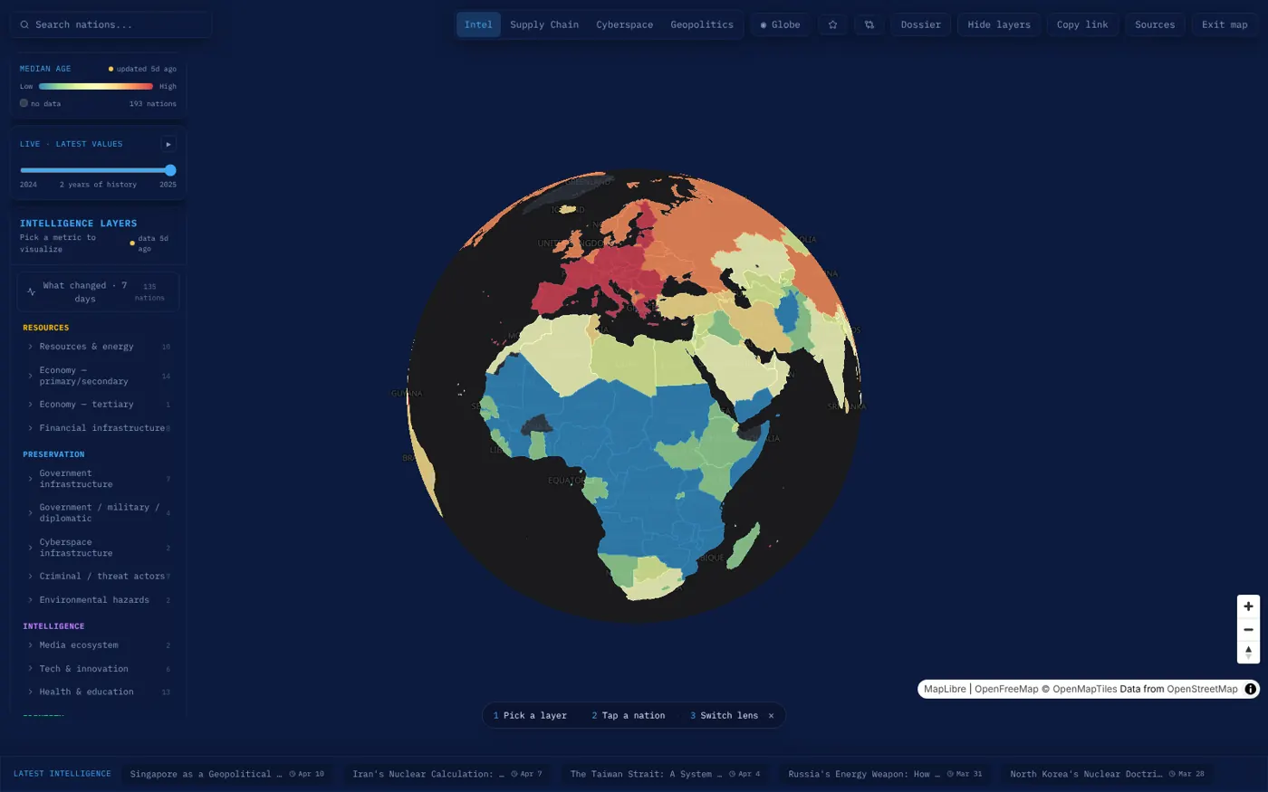Click the magnifier icon in the search box
Screen dimensions: 1268x792
(24, 24)
